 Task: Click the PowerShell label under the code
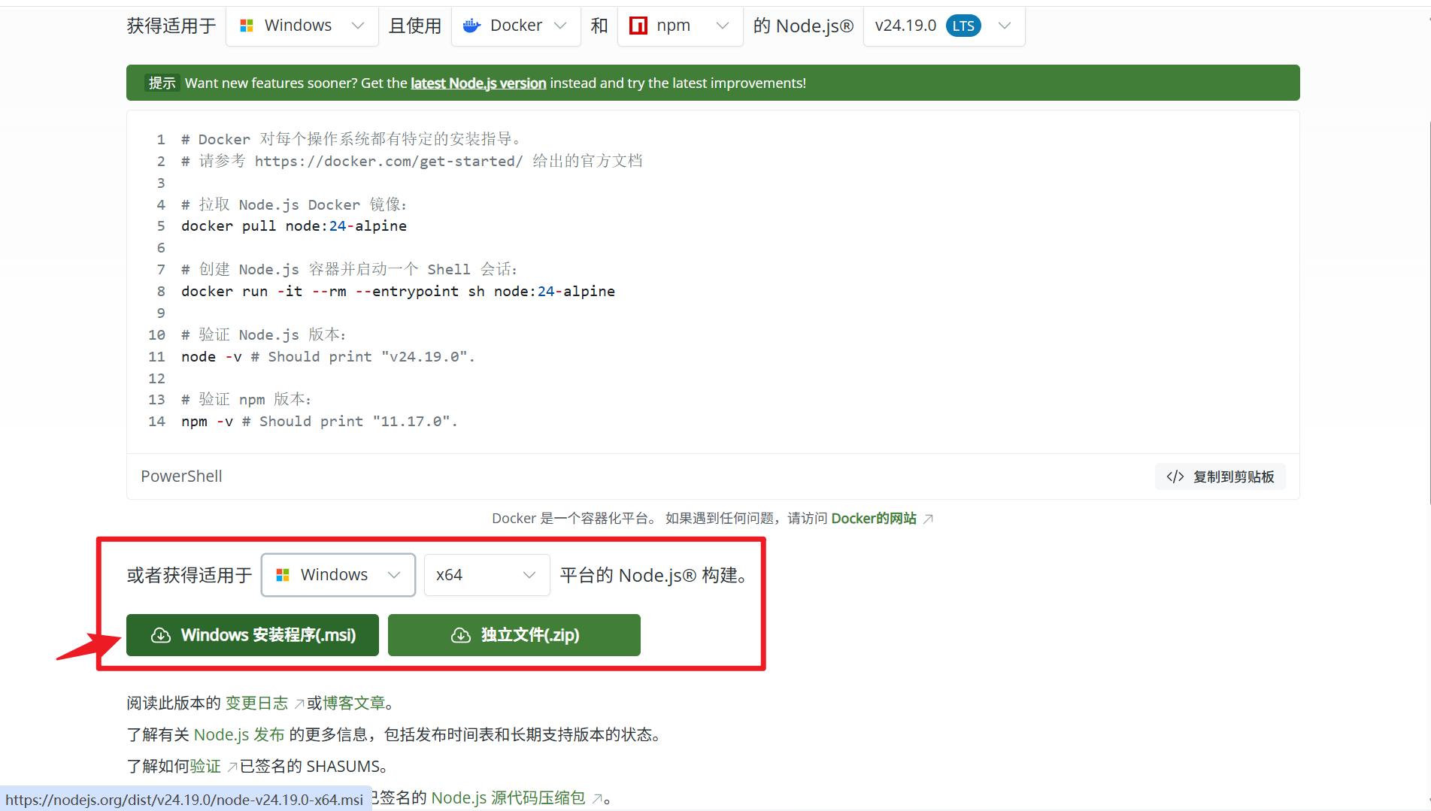coord(181,477)
